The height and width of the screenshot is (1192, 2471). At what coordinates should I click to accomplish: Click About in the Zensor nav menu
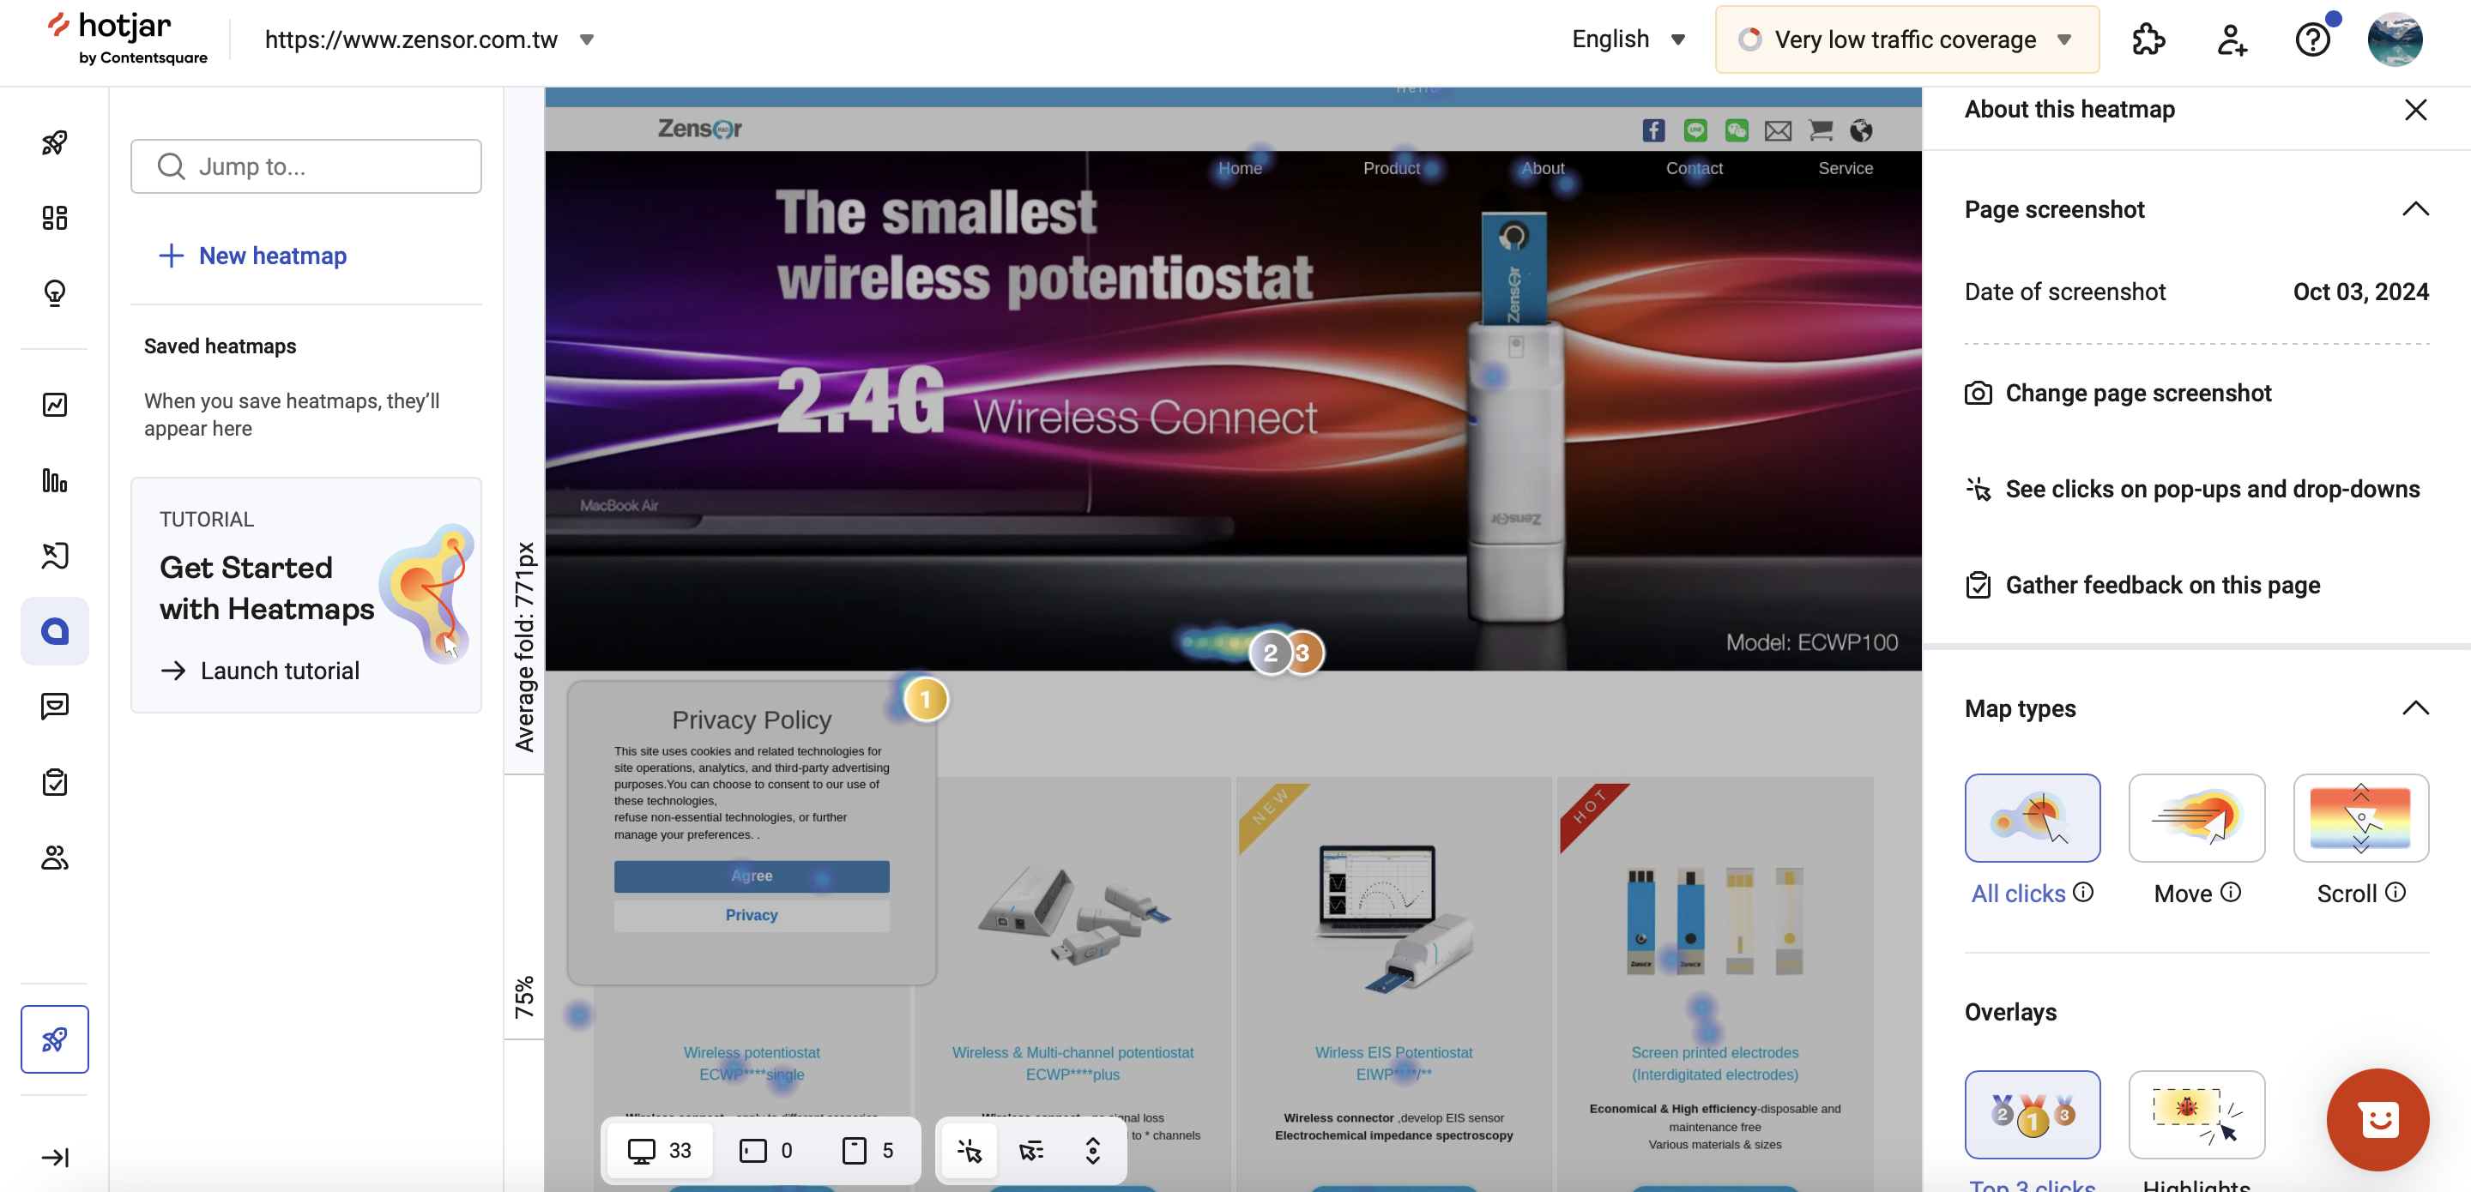(1543, 168)
